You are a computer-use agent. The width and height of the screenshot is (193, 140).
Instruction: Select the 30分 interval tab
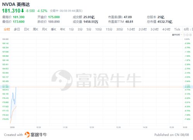coord(120,29)
